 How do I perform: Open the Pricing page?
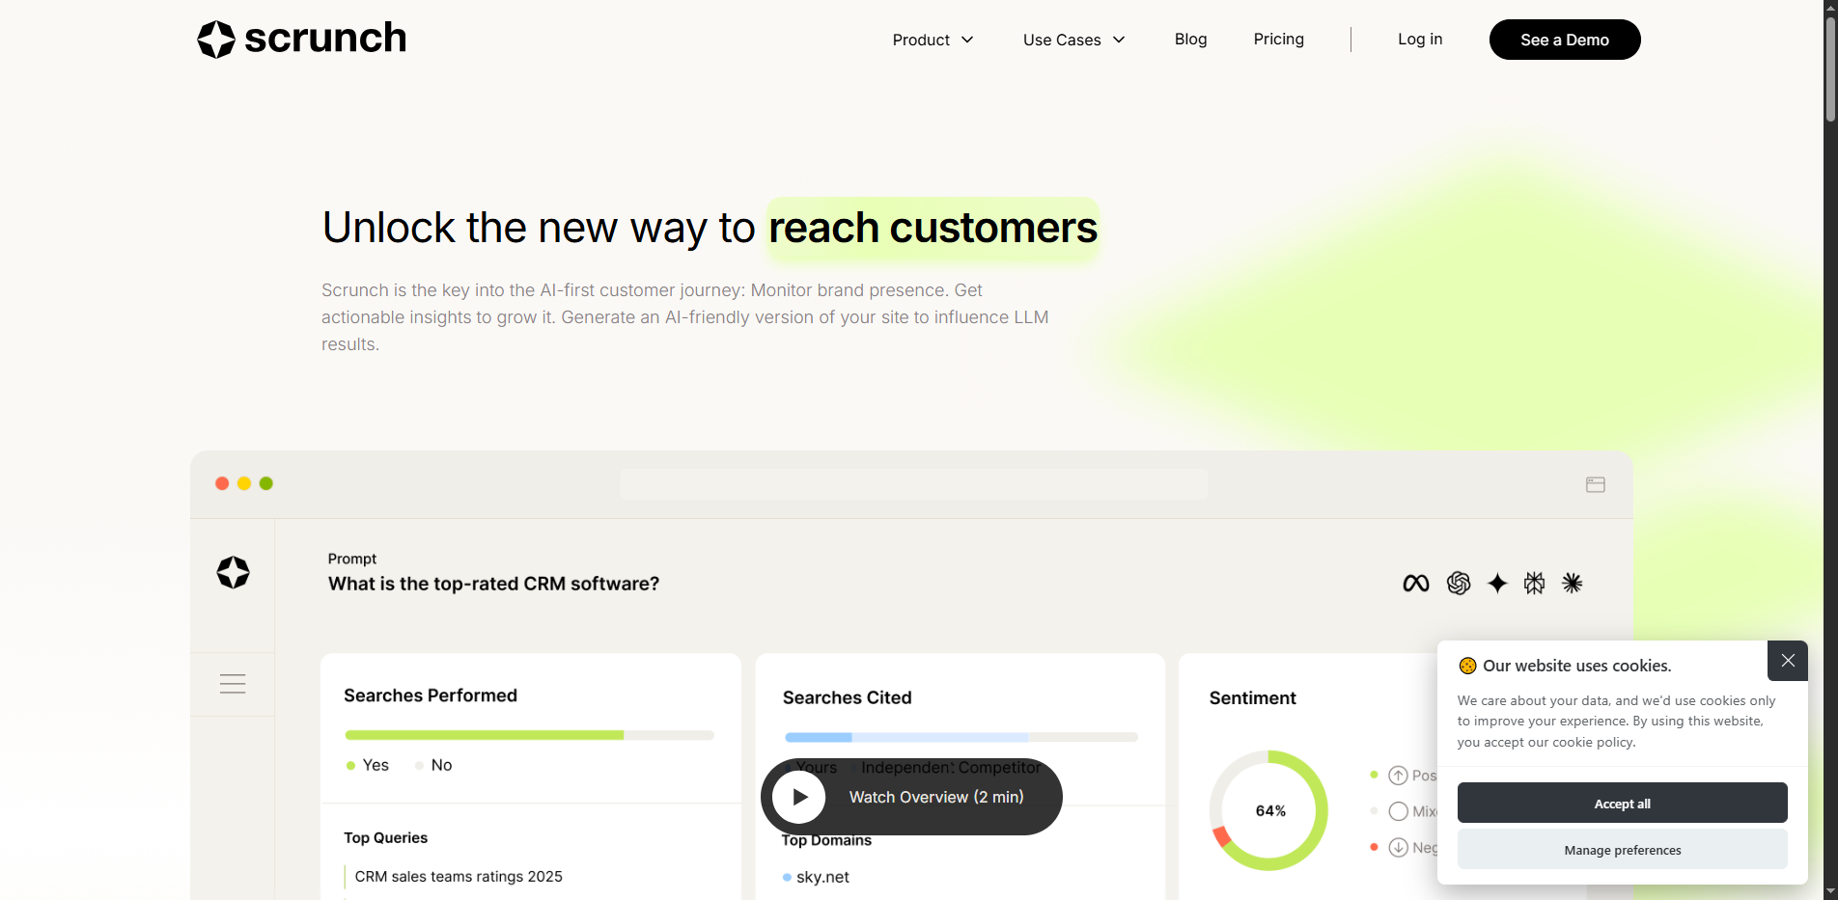tap(1278, 39)
